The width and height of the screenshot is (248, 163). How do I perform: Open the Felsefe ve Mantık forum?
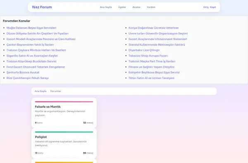coord(48,107)
